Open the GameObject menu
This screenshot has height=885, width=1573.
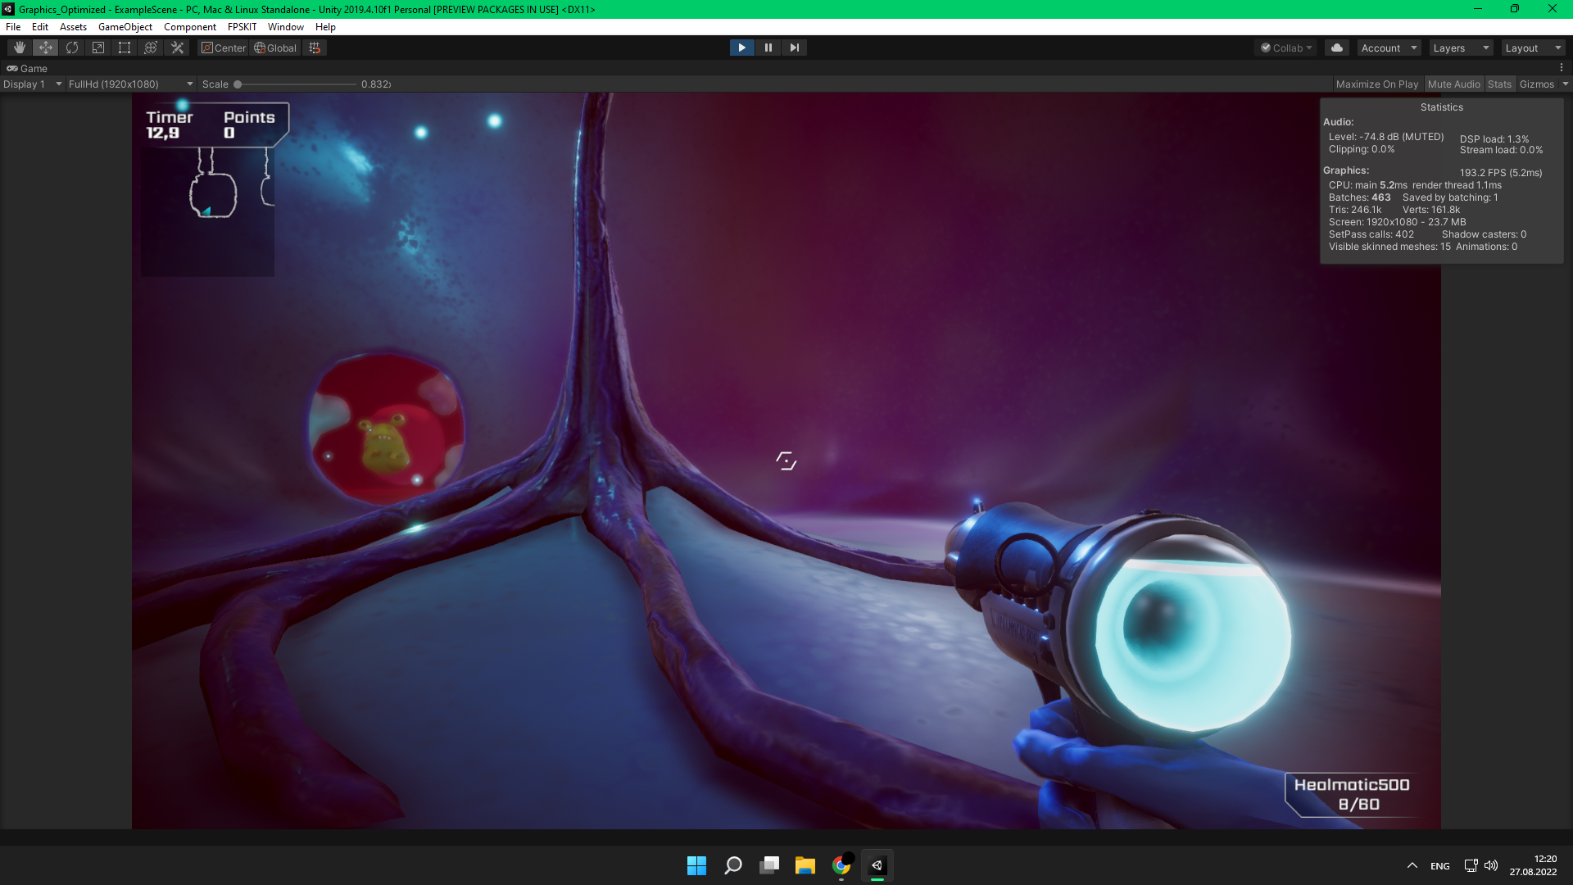pyautogui.click(x=125, y=26)
